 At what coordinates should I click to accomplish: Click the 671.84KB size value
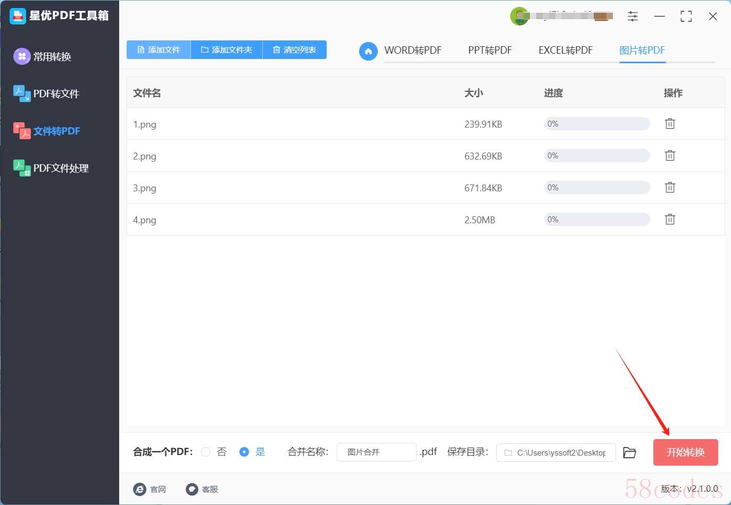483,188
